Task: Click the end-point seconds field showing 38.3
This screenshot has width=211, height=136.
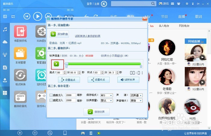Action: point(112,73)
